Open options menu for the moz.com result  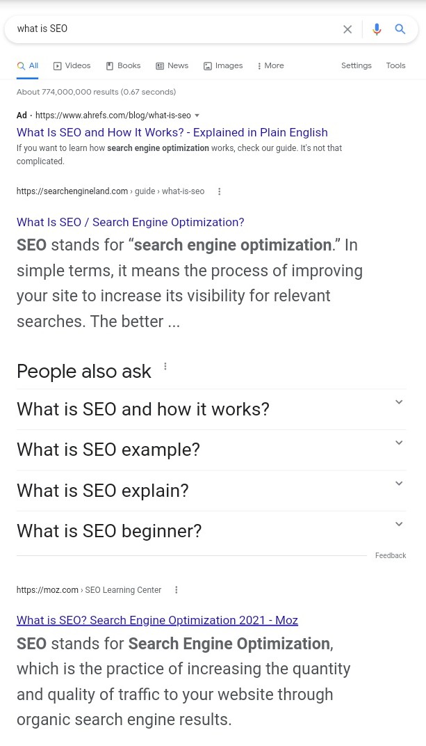(177, 590)
